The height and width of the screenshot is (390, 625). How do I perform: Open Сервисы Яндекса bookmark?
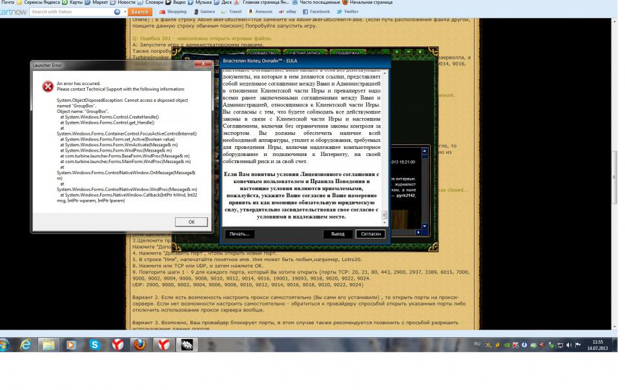pyautogui.click(x=38, y=3)
